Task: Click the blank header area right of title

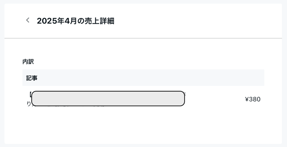Action: pyautogui.click(x=198, y=21)
